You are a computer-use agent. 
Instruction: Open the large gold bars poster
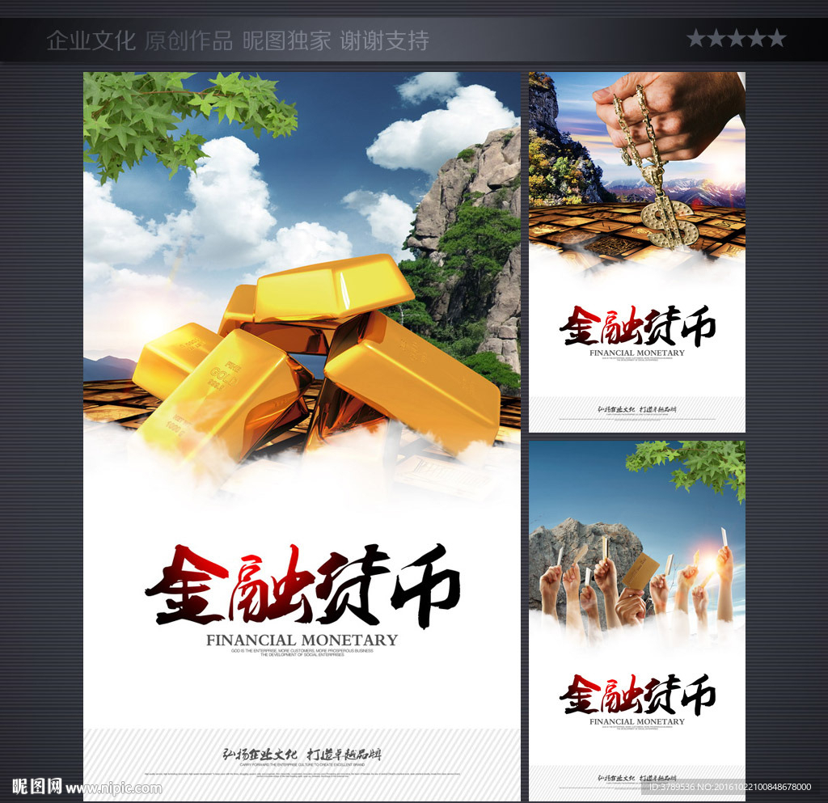302,436
